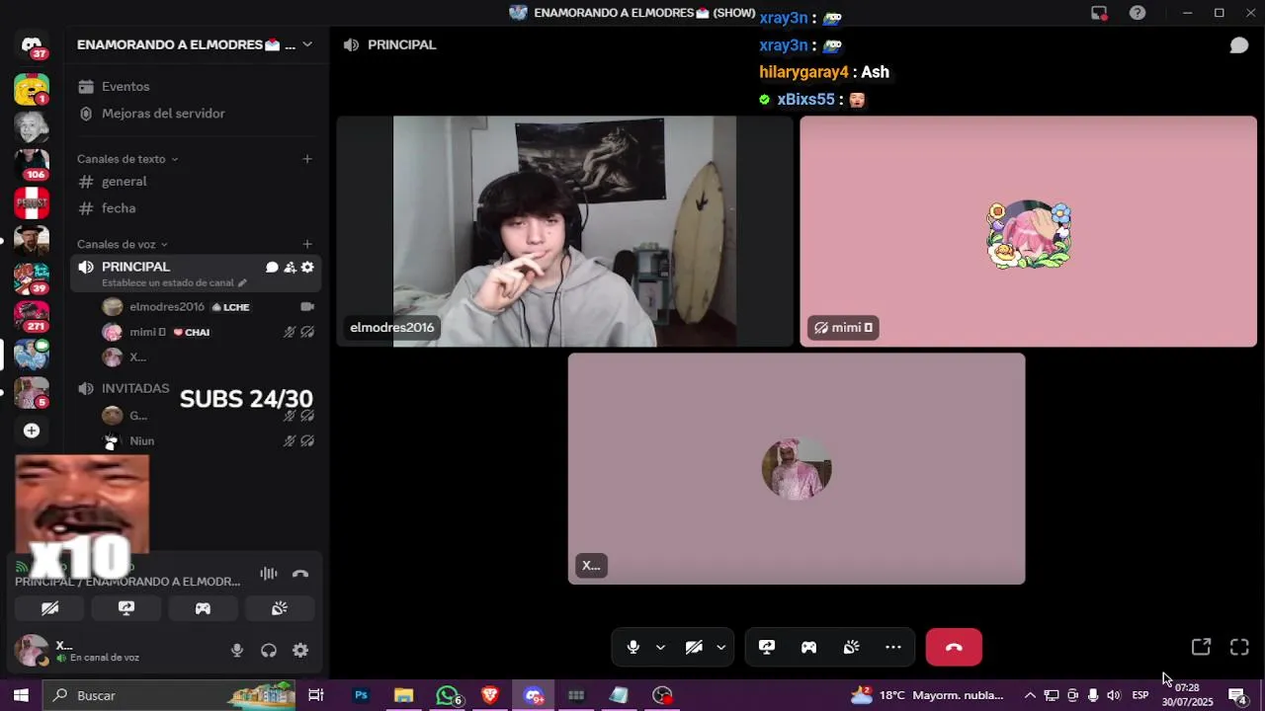The image size is (1265, 711).
Task: Join the INVITADAS voice channel
Action: pyautogui.click(x=135, y=388)
